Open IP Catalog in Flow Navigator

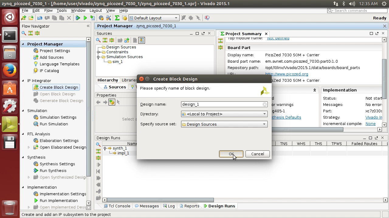pyautogui.click(x=49, y=71)
